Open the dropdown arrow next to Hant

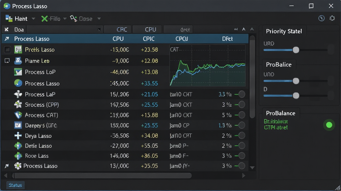point(33,19)
